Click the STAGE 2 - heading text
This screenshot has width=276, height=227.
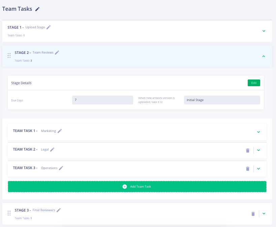click(x=23, y=53)
